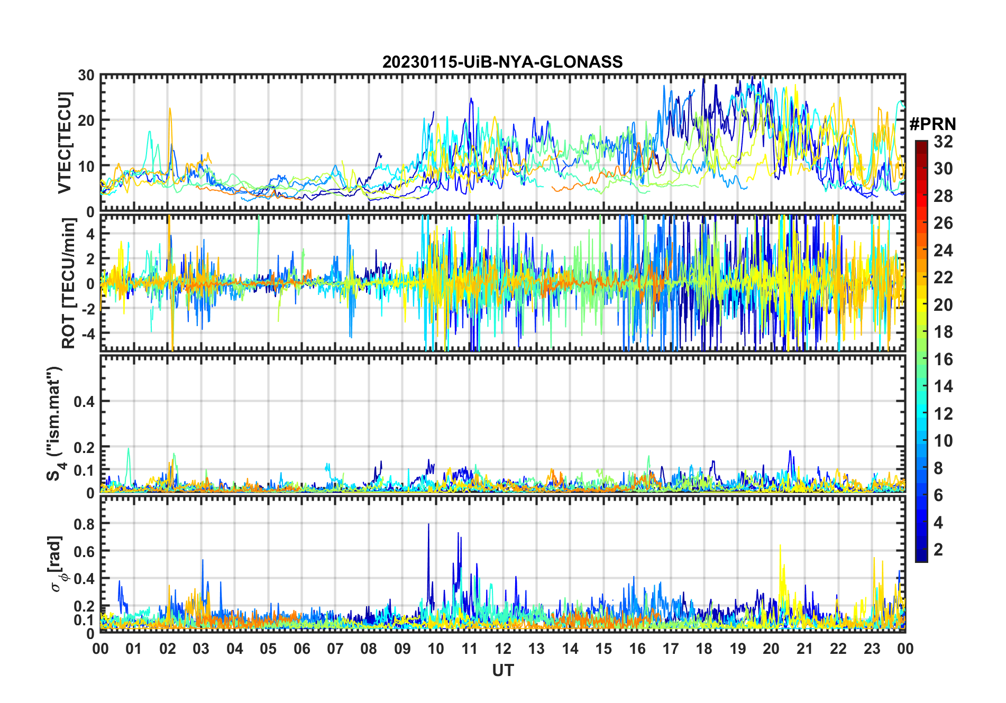Viewport: 1006px width, 703px height.
Task: Click the plot title 20230115-UiB-NYA-GLONASS
Action: point(502,62)
